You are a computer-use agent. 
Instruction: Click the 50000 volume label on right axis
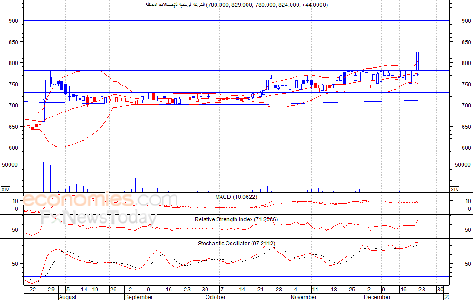pos(463,164)
